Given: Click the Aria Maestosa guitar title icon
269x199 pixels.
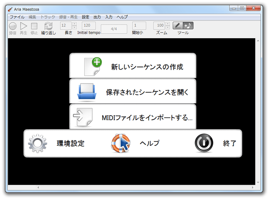Looking at the screenshot, I should (10, 9).
